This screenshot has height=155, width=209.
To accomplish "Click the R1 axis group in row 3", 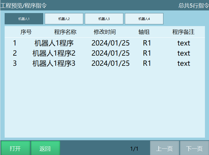I will 147,63.
